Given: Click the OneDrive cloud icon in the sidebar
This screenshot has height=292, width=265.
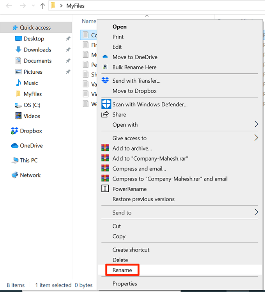Looking at the screenshot, I should pyautogui.click(x=15, y=146).
